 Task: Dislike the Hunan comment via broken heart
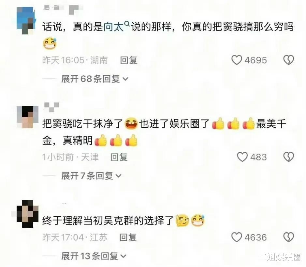tap(288, 60)
